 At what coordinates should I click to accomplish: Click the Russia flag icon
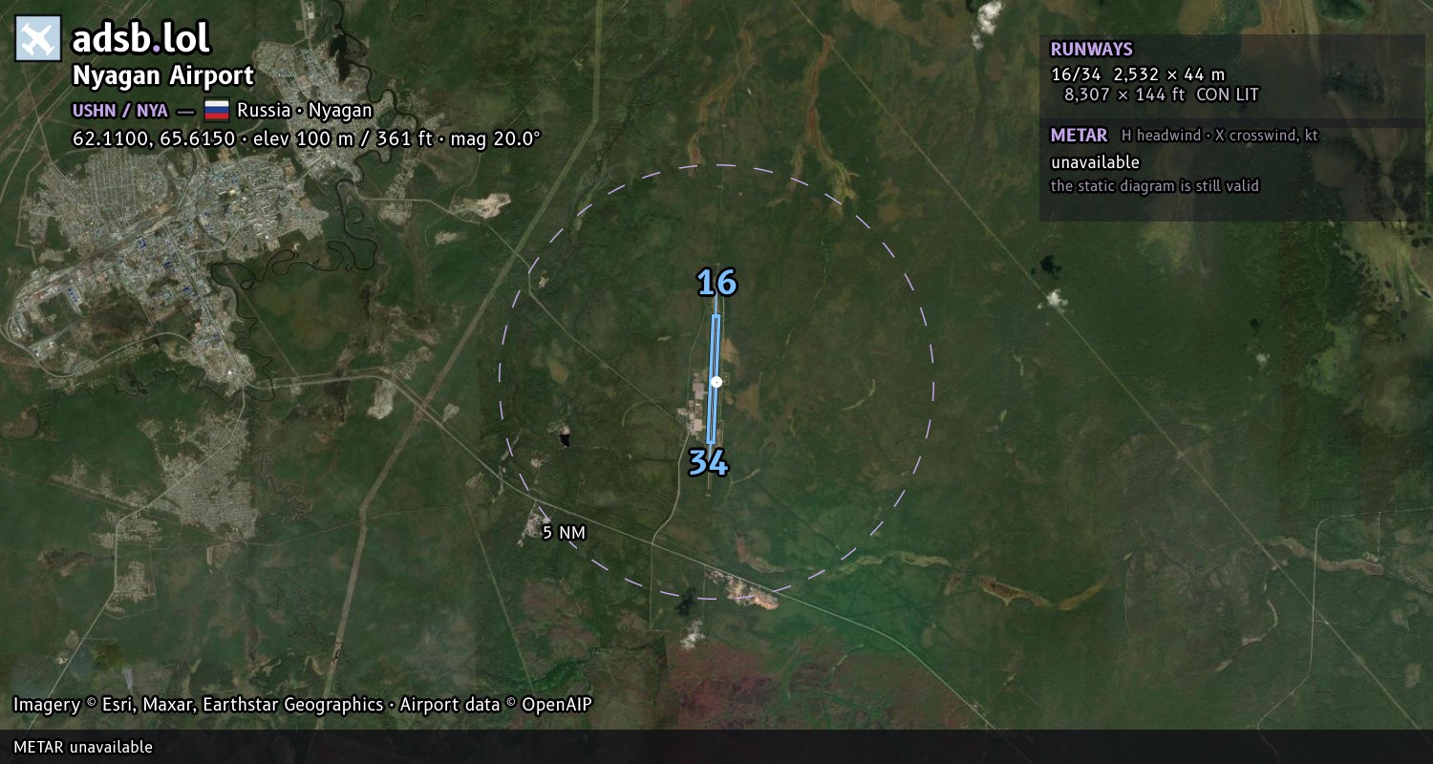(x=217, y=110)
